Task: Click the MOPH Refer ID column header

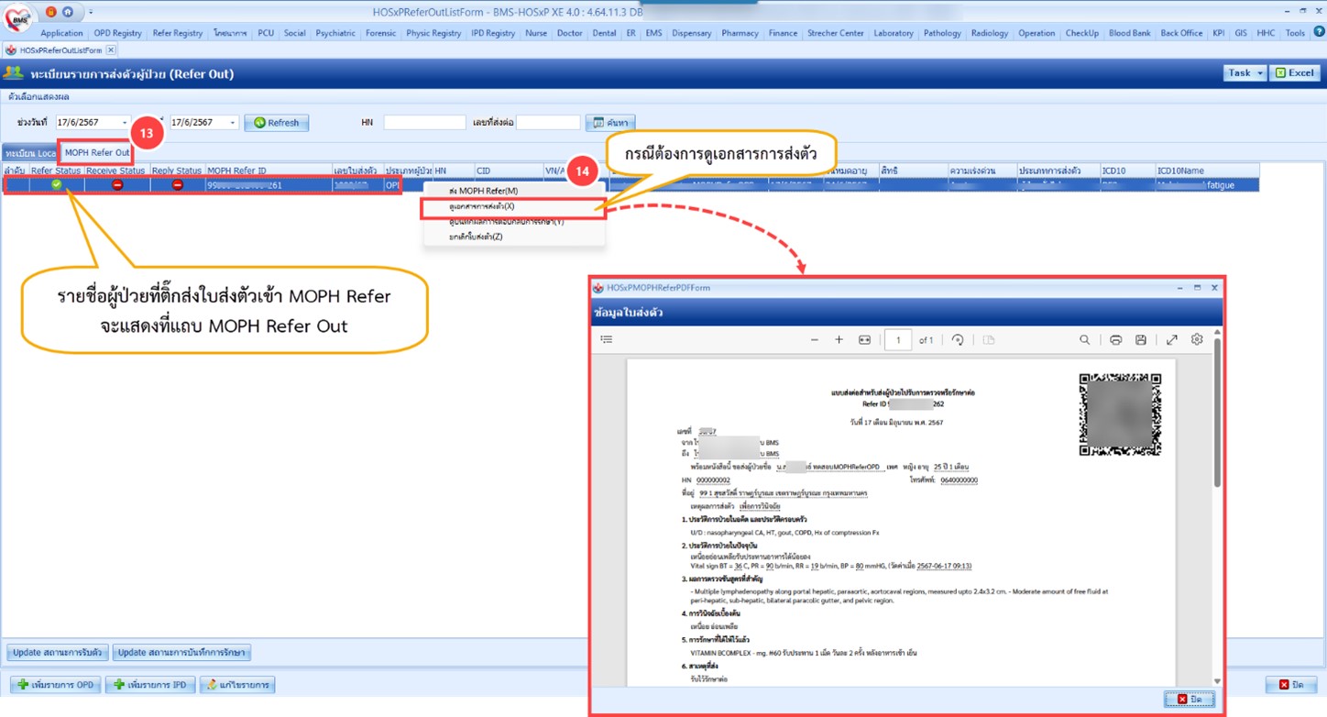Action: tap(268, 171)
